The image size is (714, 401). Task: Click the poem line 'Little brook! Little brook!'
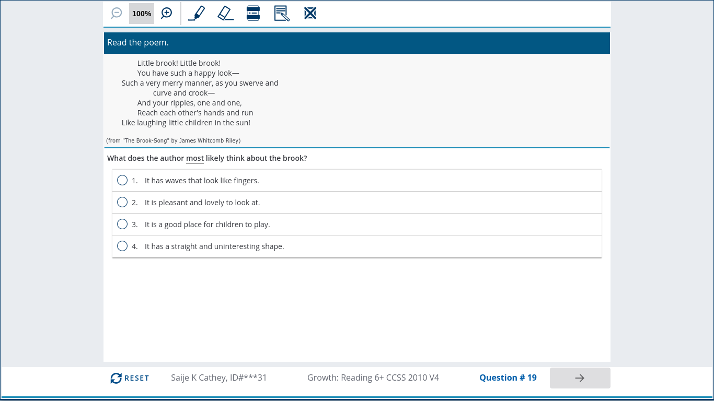pos(179,63)
